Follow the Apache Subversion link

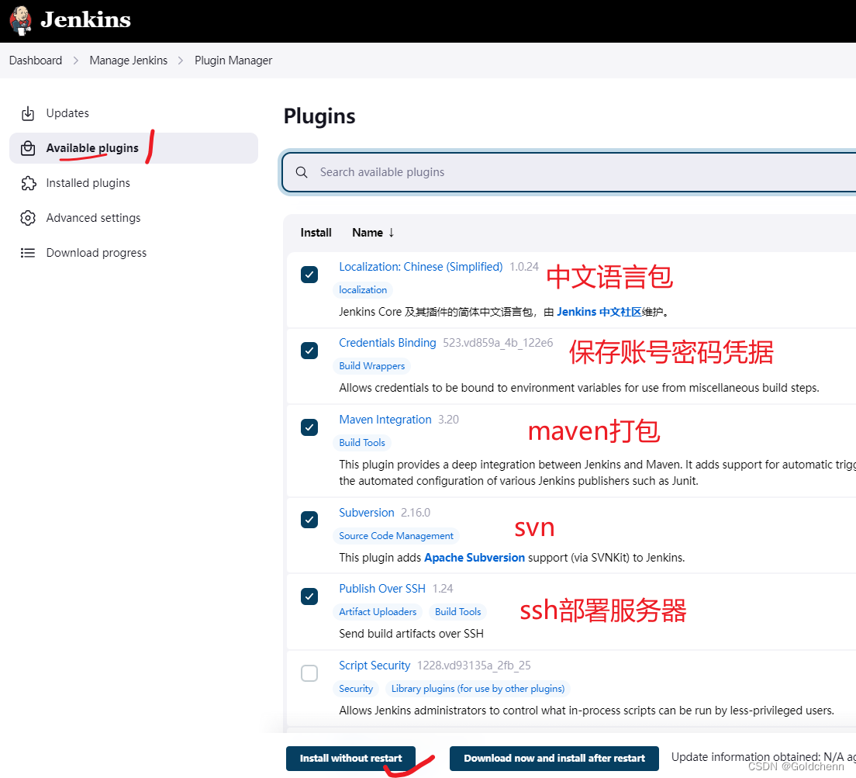[x=474, y=557]
